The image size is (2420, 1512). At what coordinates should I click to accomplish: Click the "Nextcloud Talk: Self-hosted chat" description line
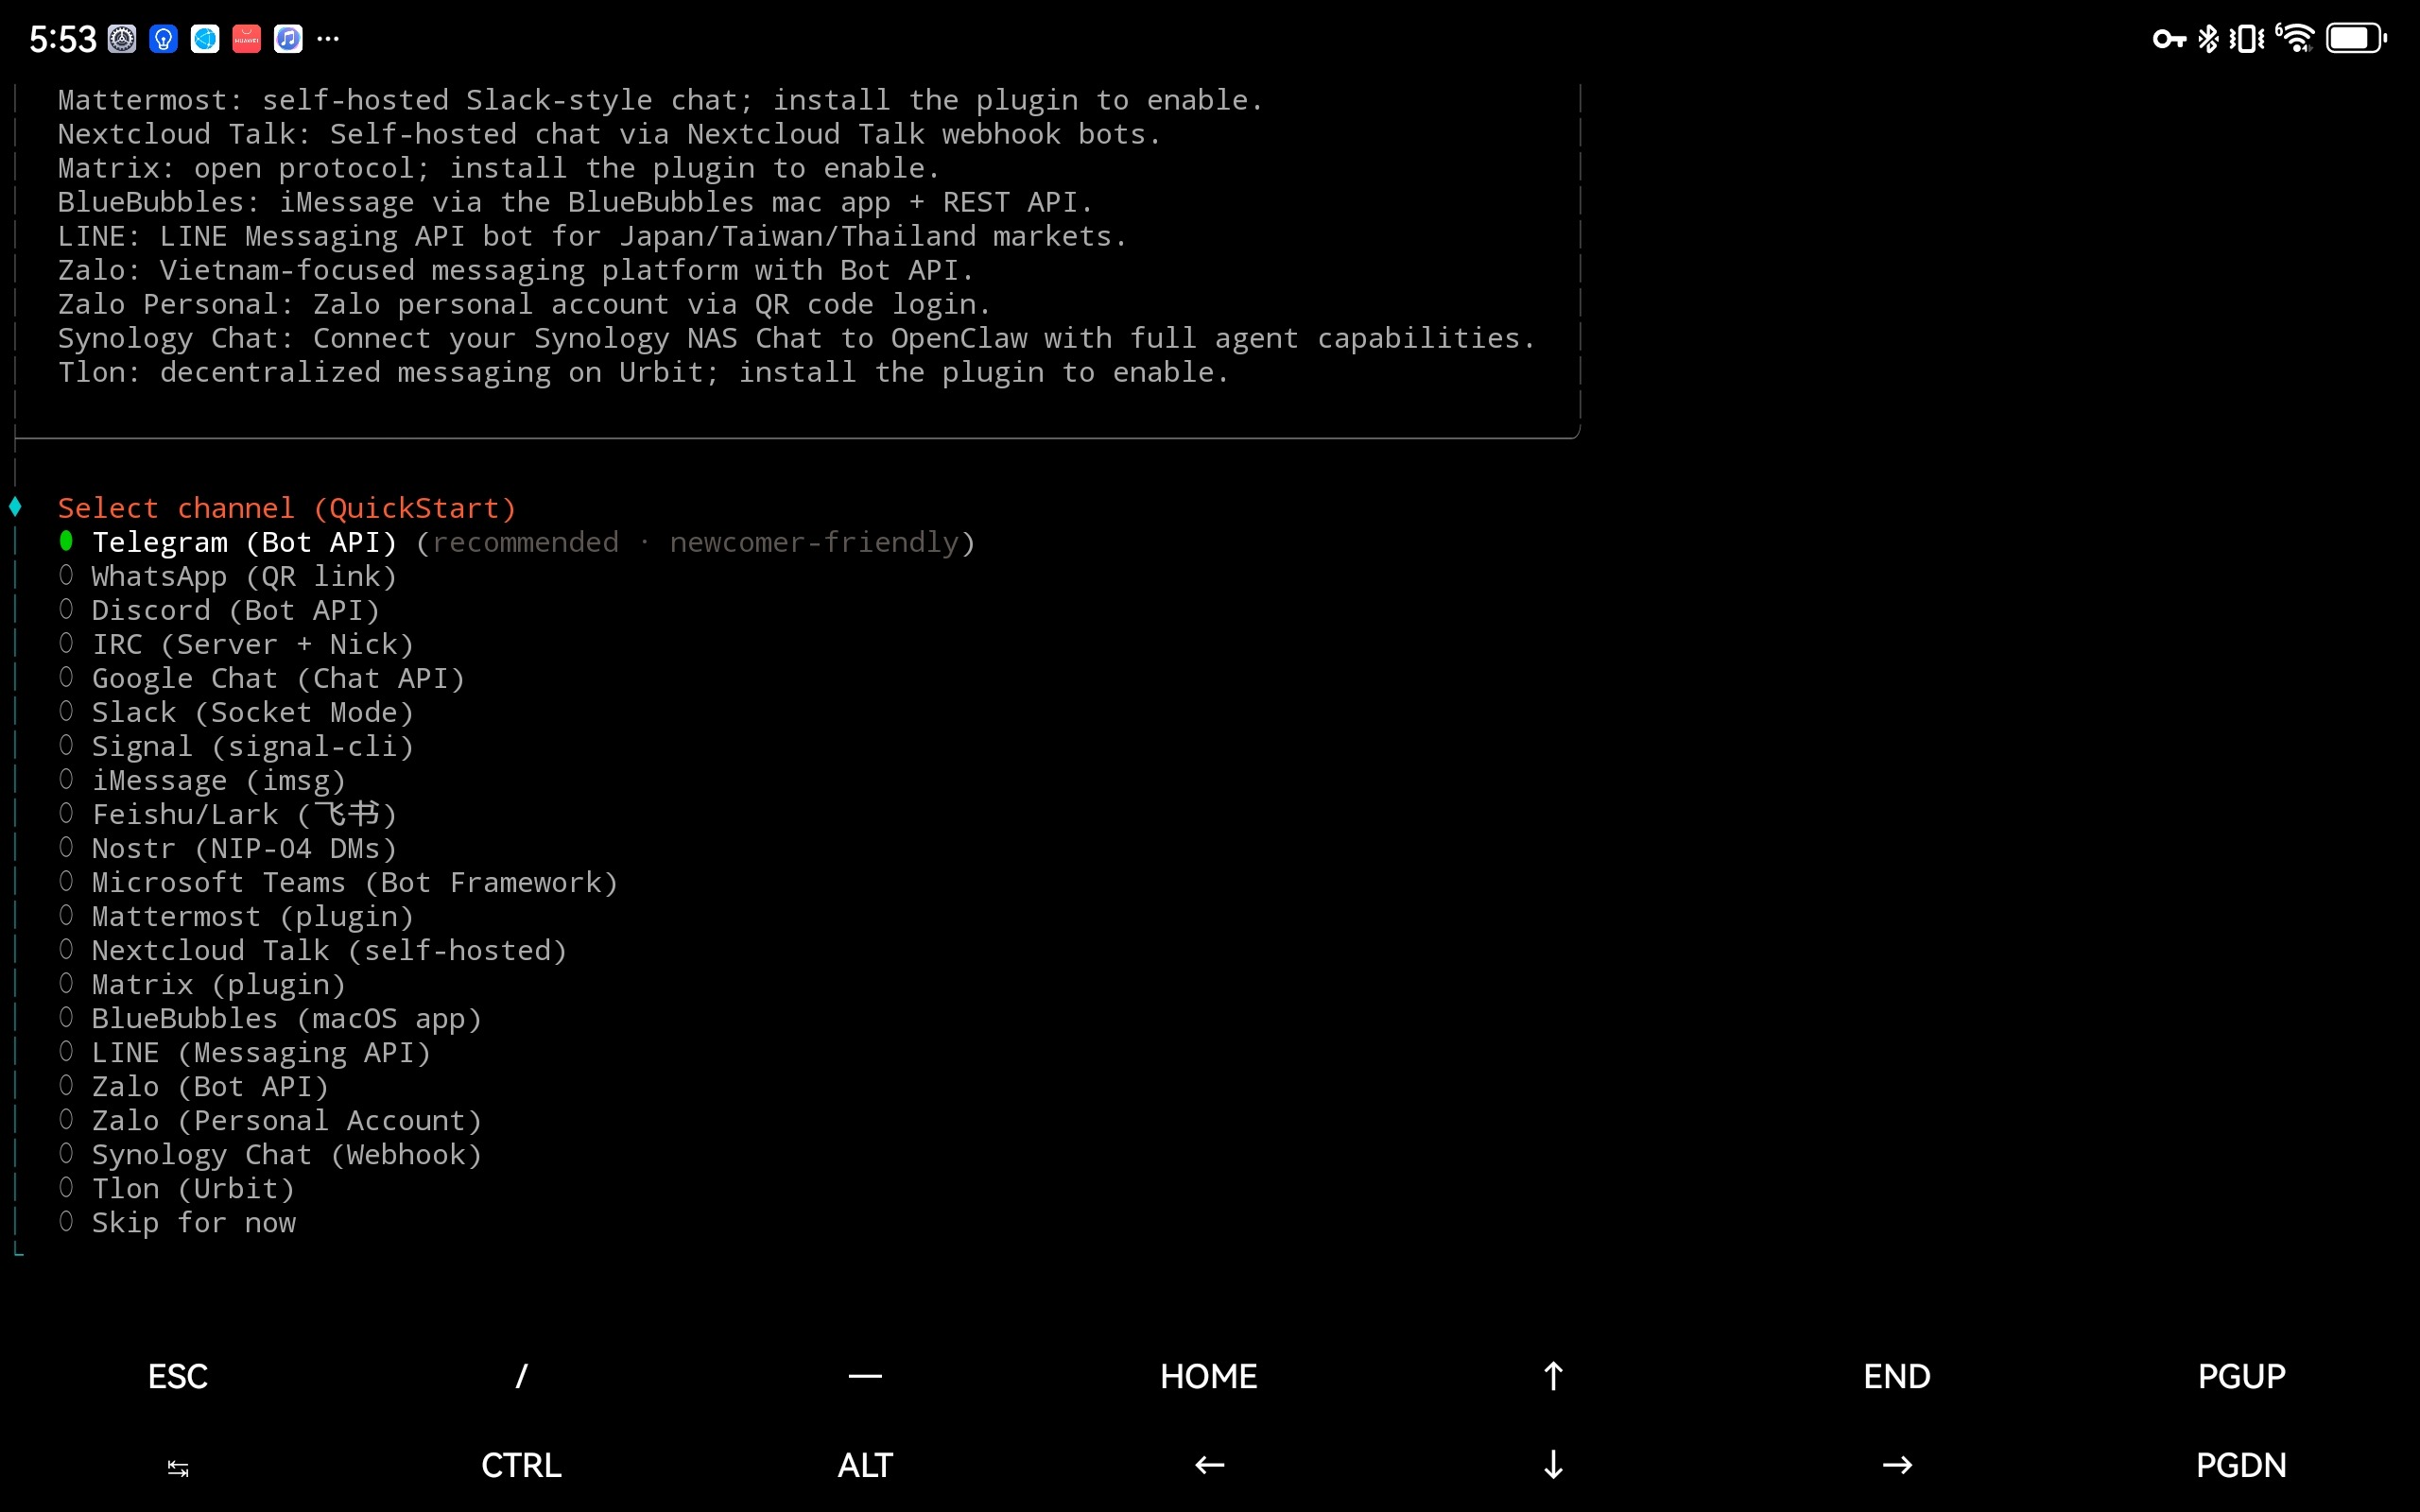point(610,134)
